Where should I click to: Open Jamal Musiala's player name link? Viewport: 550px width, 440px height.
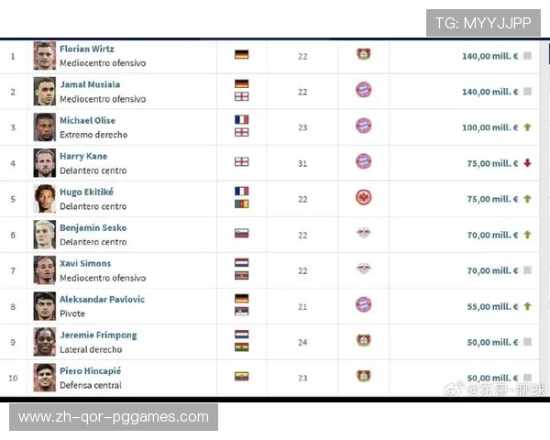[x=90, y=84]
